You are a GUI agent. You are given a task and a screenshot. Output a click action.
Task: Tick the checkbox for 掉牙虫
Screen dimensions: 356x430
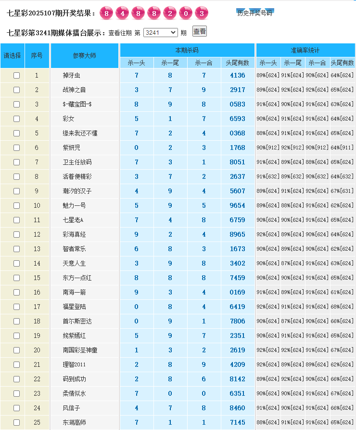pos(17,76)
